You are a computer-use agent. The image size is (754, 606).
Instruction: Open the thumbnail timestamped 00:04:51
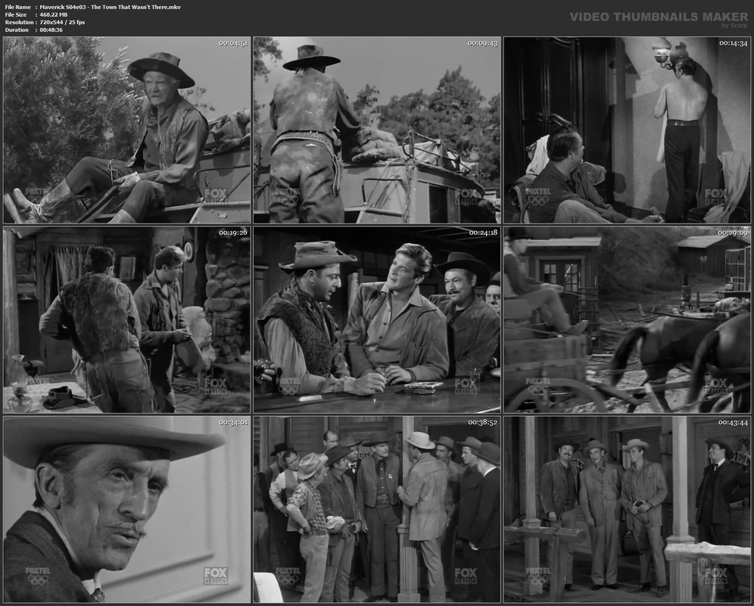pos(127,130)
